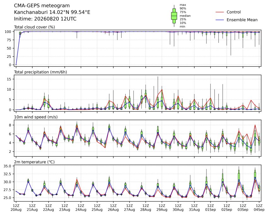Click the 'Initime: 20260820 12UTC' text
The image size is (268, 215).
pos(45,19)
